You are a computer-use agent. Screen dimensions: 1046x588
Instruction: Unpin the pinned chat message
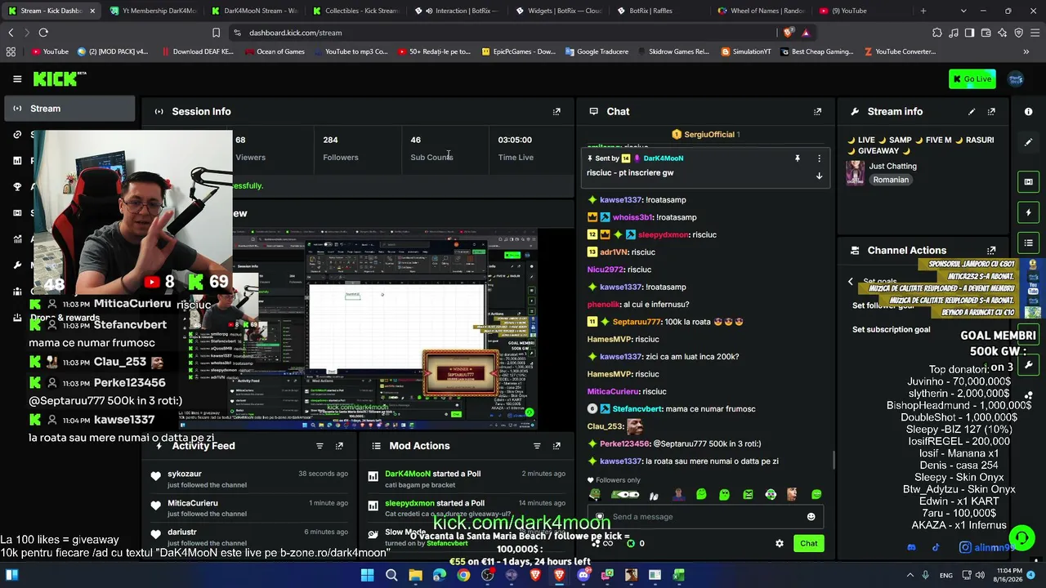point(797,158)
